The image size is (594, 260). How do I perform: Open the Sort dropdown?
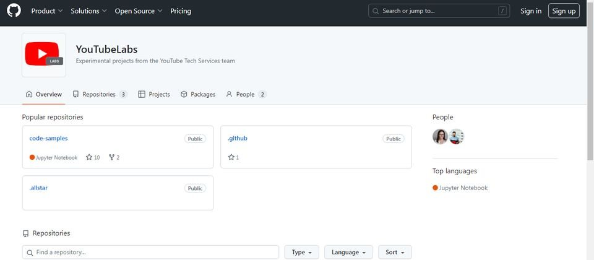point(395,252)
